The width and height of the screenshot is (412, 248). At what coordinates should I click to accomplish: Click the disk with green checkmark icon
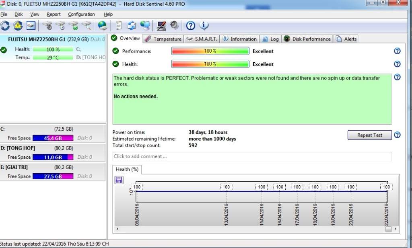[74, 25]
